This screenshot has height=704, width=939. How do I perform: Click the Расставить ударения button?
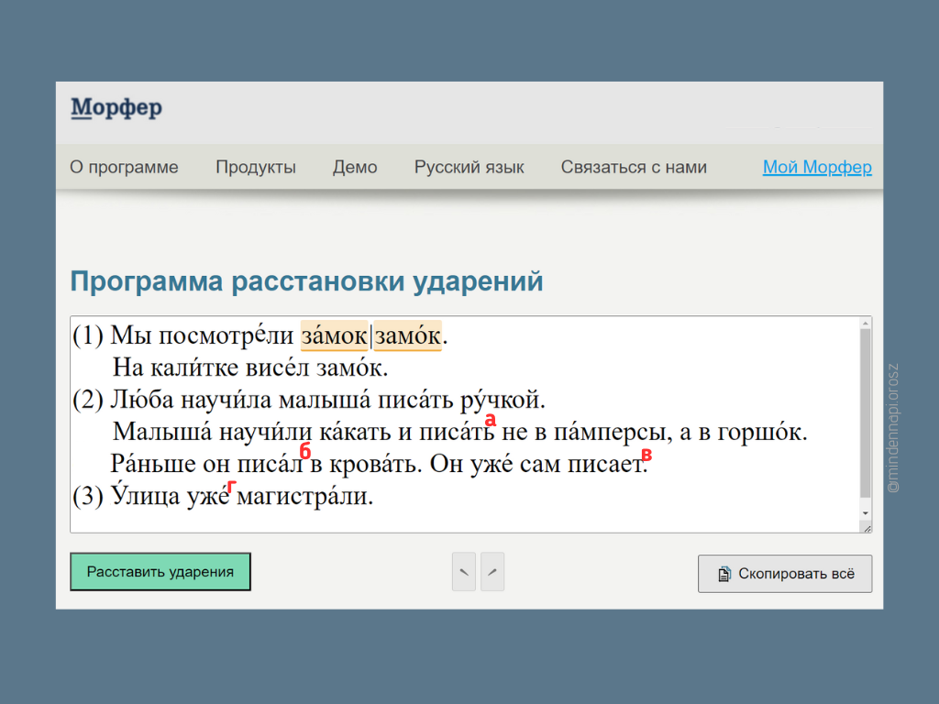[x=160, y=572]
